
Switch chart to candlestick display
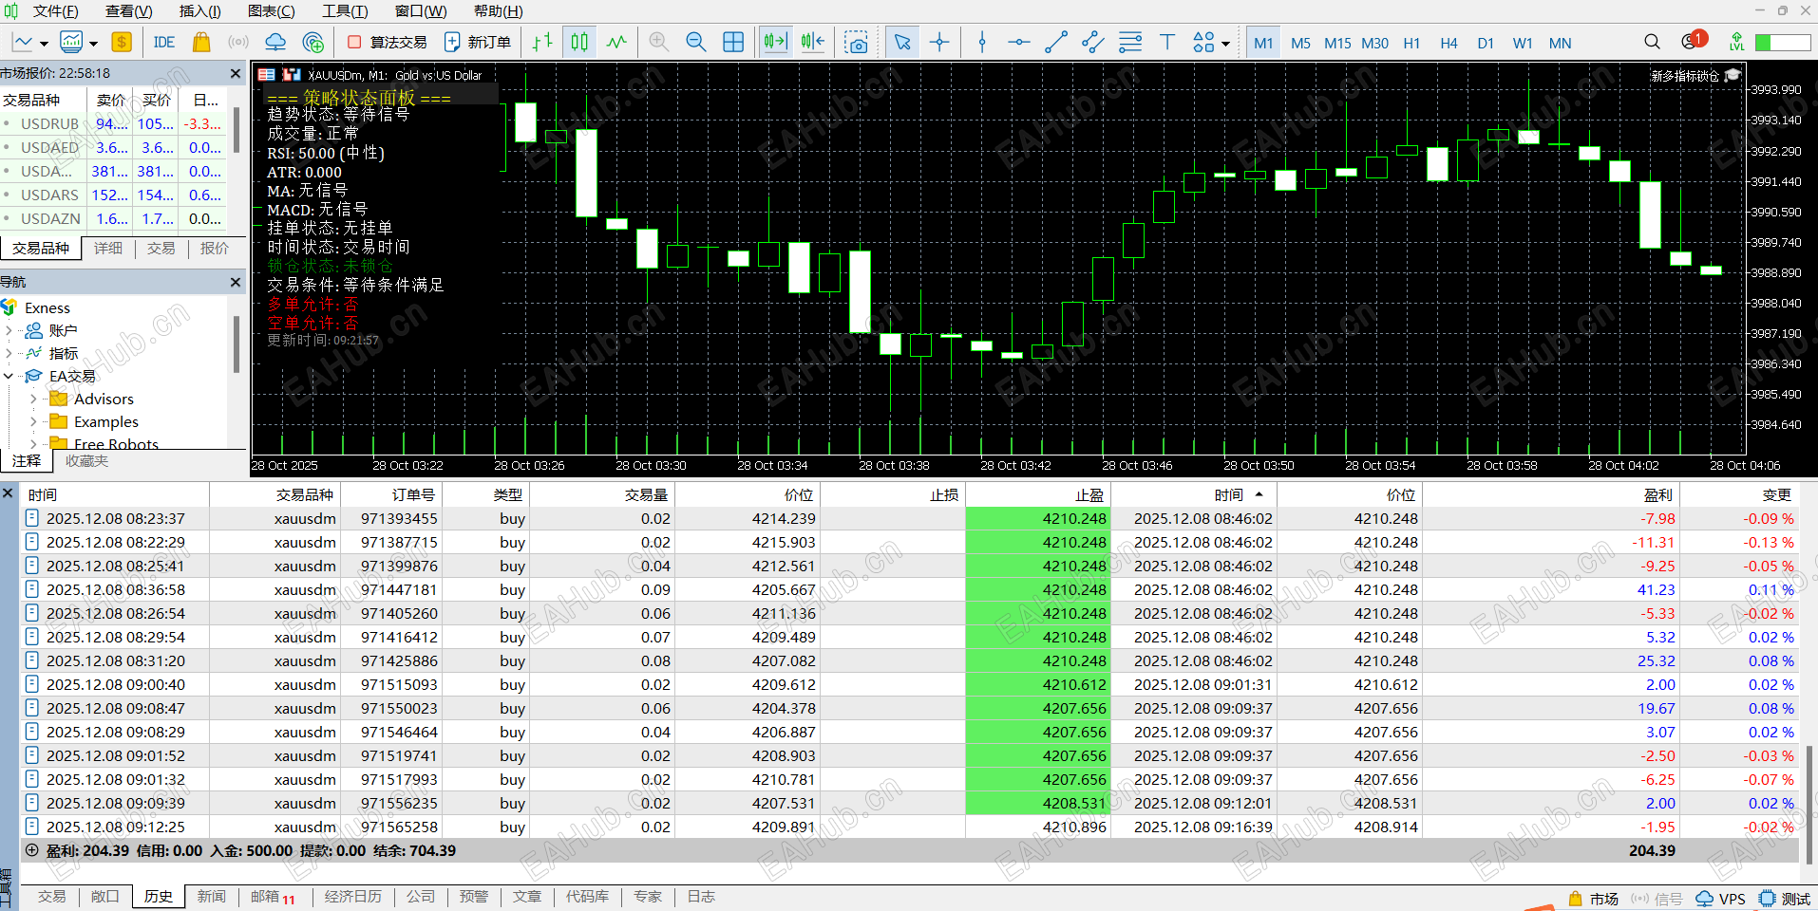pos(579,42)
